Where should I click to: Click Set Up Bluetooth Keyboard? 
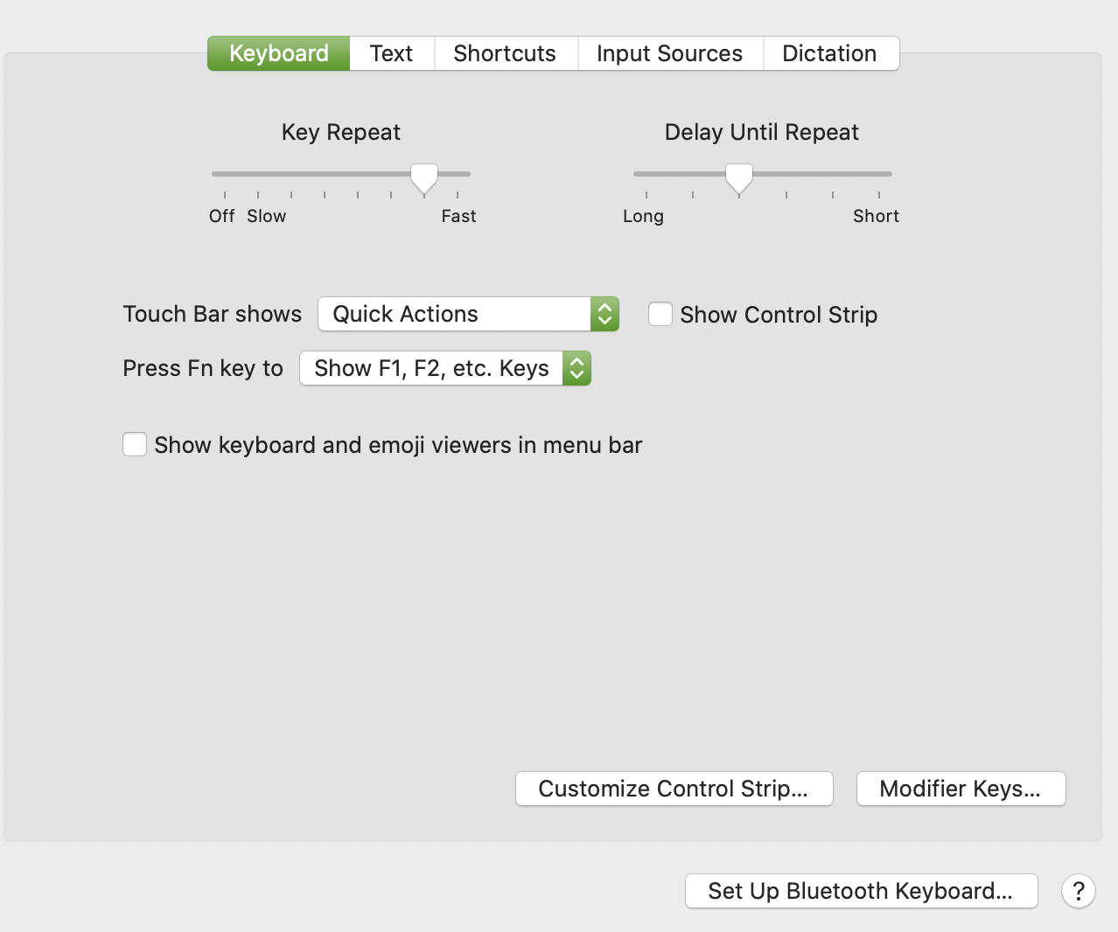pos(860,891)
